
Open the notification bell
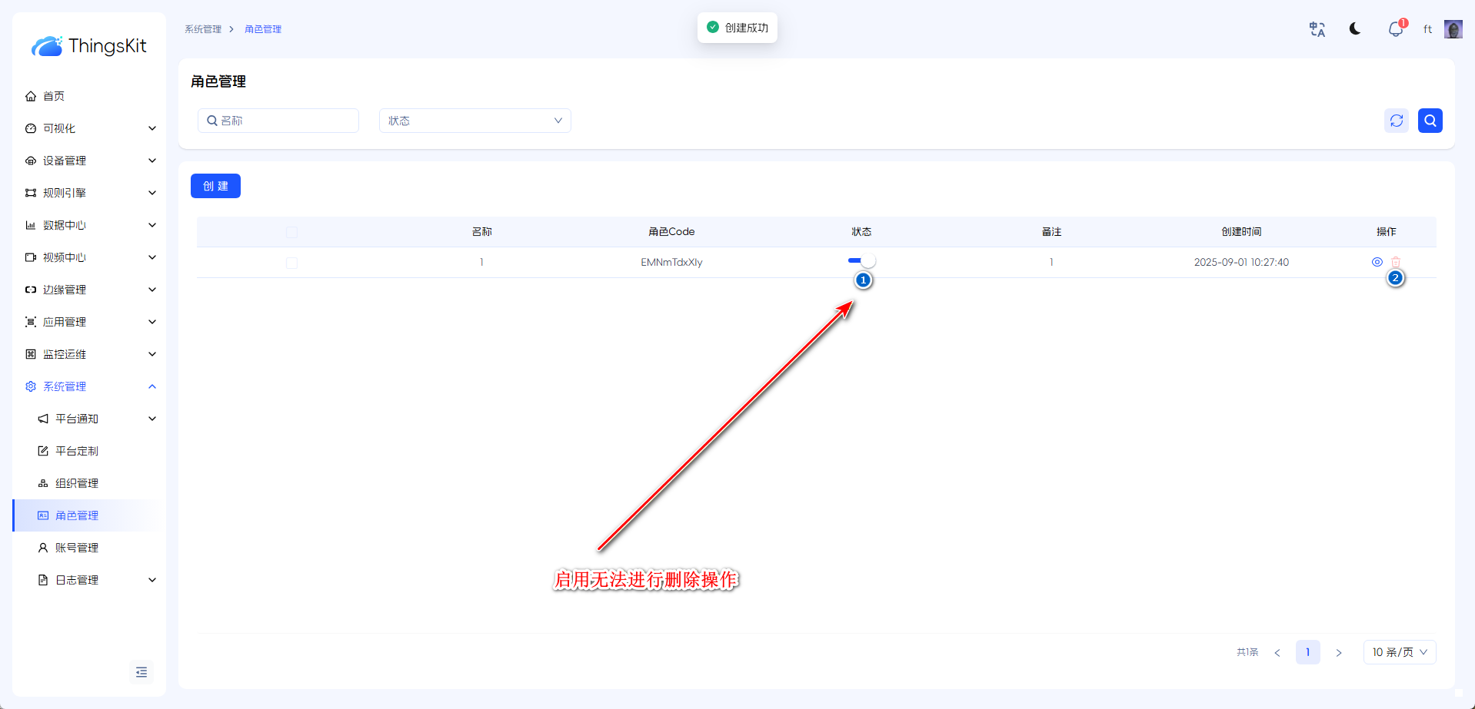click(x=1395, y=30)
